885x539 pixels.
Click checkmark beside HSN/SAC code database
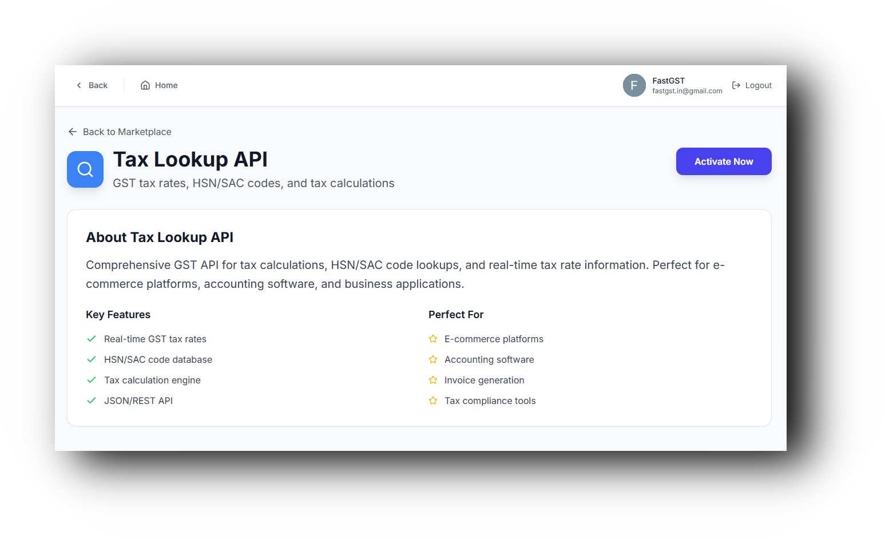[91, 359]
